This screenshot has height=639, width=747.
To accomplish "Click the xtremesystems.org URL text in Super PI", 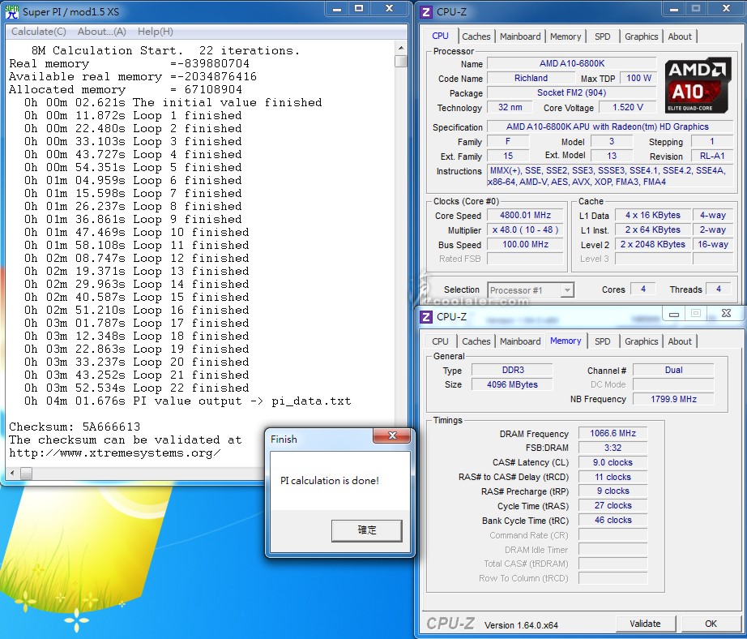I will tap(114, 453).
